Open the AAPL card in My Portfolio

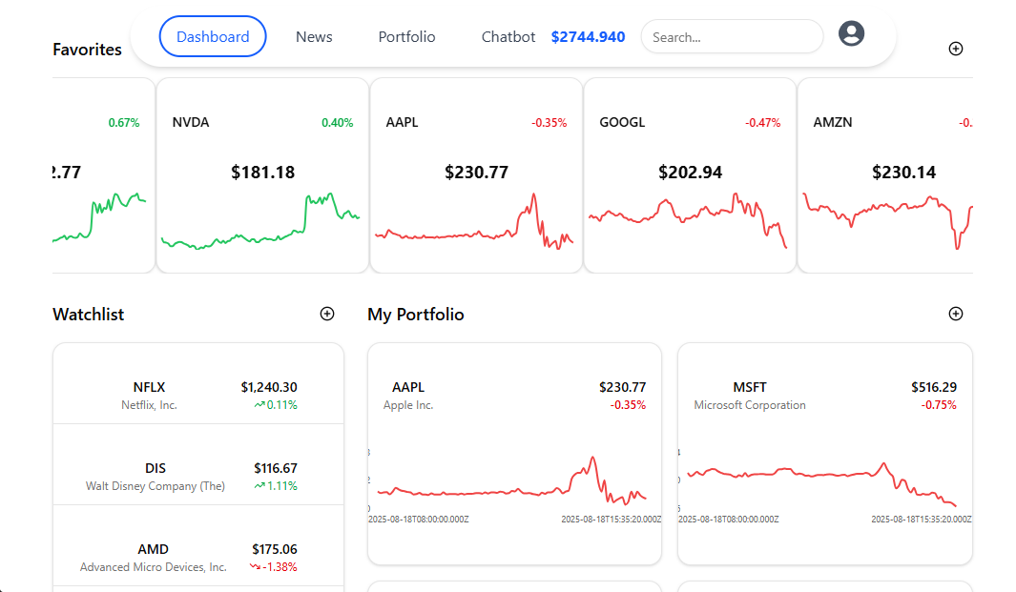coord(514,448)
